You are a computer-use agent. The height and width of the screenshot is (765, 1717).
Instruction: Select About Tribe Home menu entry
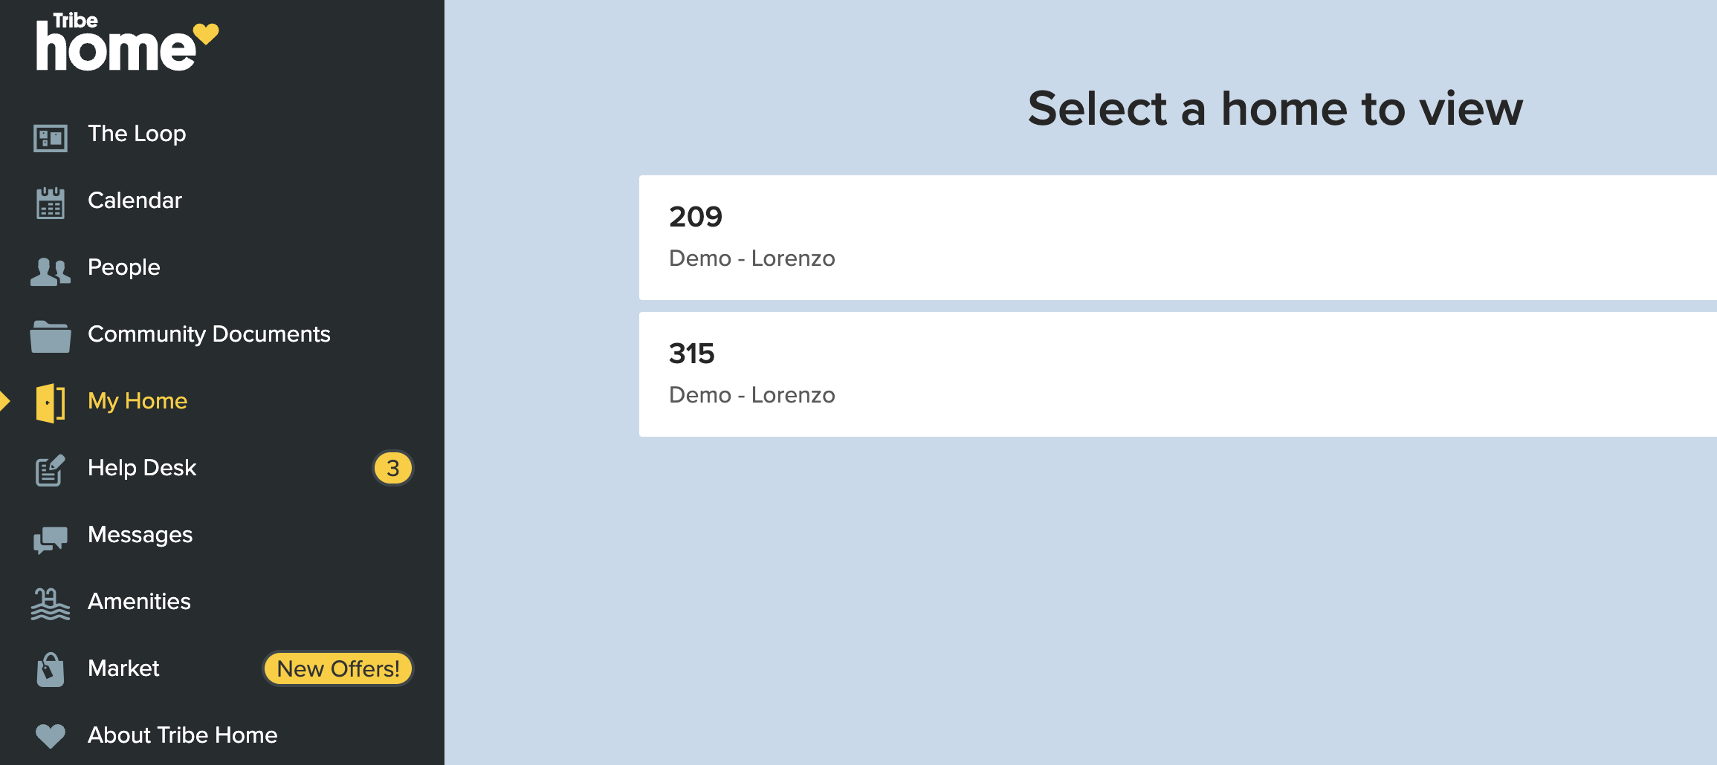182,735
